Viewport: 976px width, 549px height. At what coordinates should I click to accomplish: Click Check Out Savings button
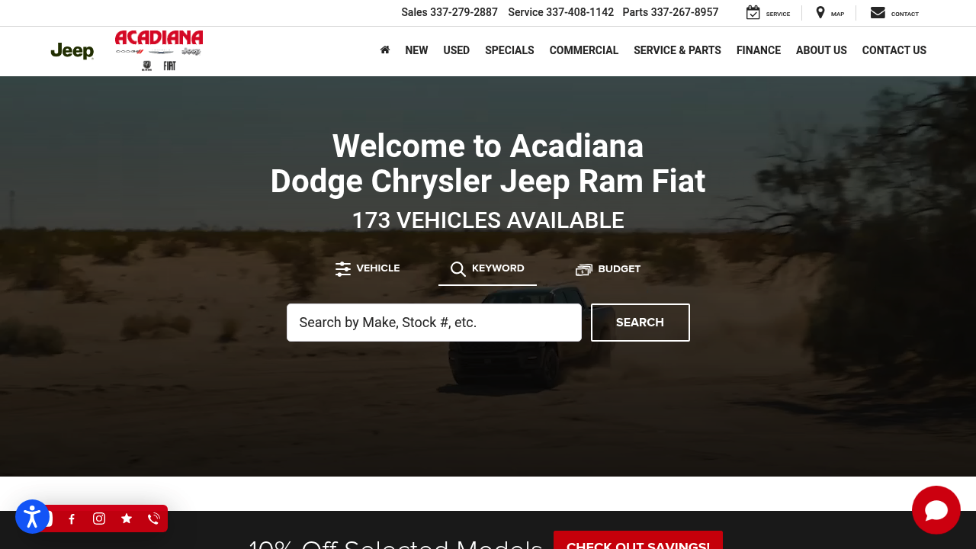(x=638, y=541)
